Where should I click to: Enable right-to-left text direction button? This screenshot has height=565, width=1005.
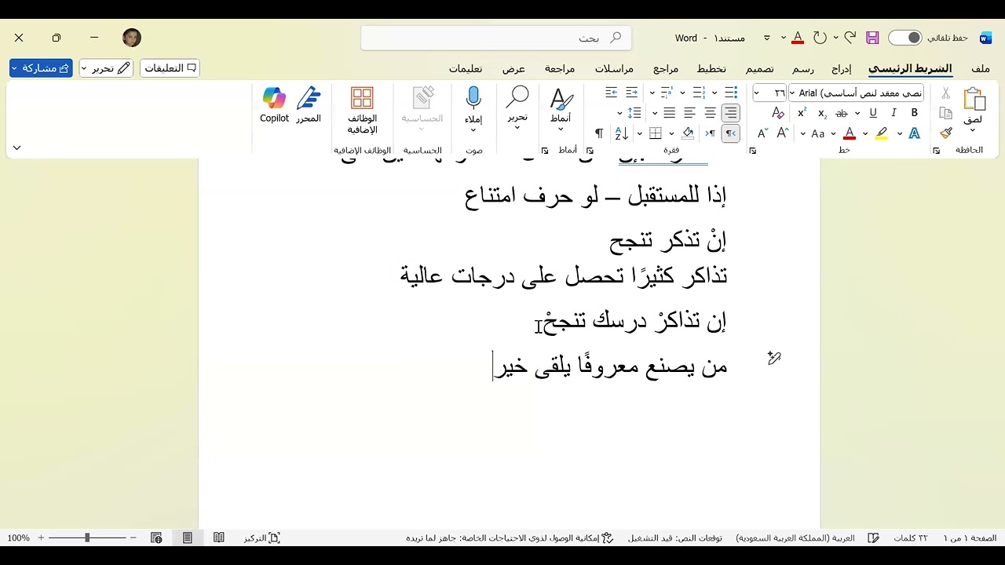click(730, 133)
